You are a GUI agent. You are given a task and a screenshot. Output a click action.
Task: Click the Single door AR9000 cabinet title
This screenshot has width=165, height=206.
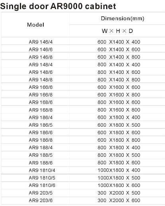(58, 6)
